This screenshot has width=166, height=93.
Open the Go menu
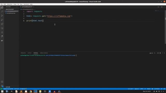[18, 4]
